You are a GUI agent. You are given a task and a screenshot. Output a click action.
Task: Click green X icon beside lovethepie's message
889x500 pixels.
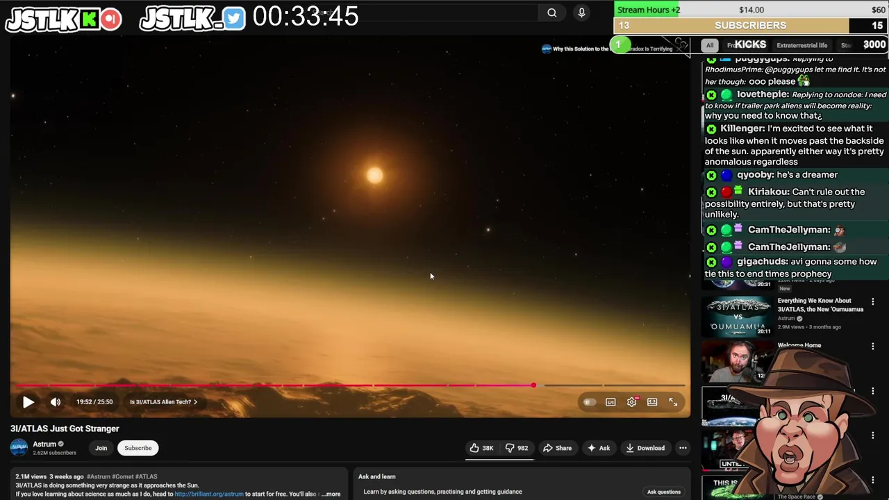[711, 95]
